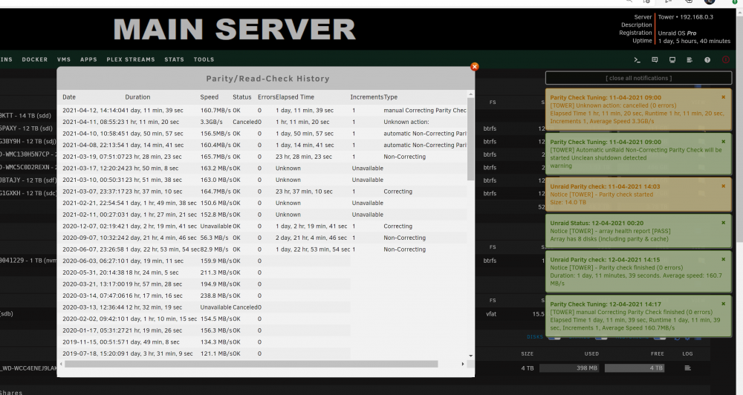Viewport: 743px width, 395px height.
Task: Go to the TOOLS menu tab
Action: click(204, 59)
